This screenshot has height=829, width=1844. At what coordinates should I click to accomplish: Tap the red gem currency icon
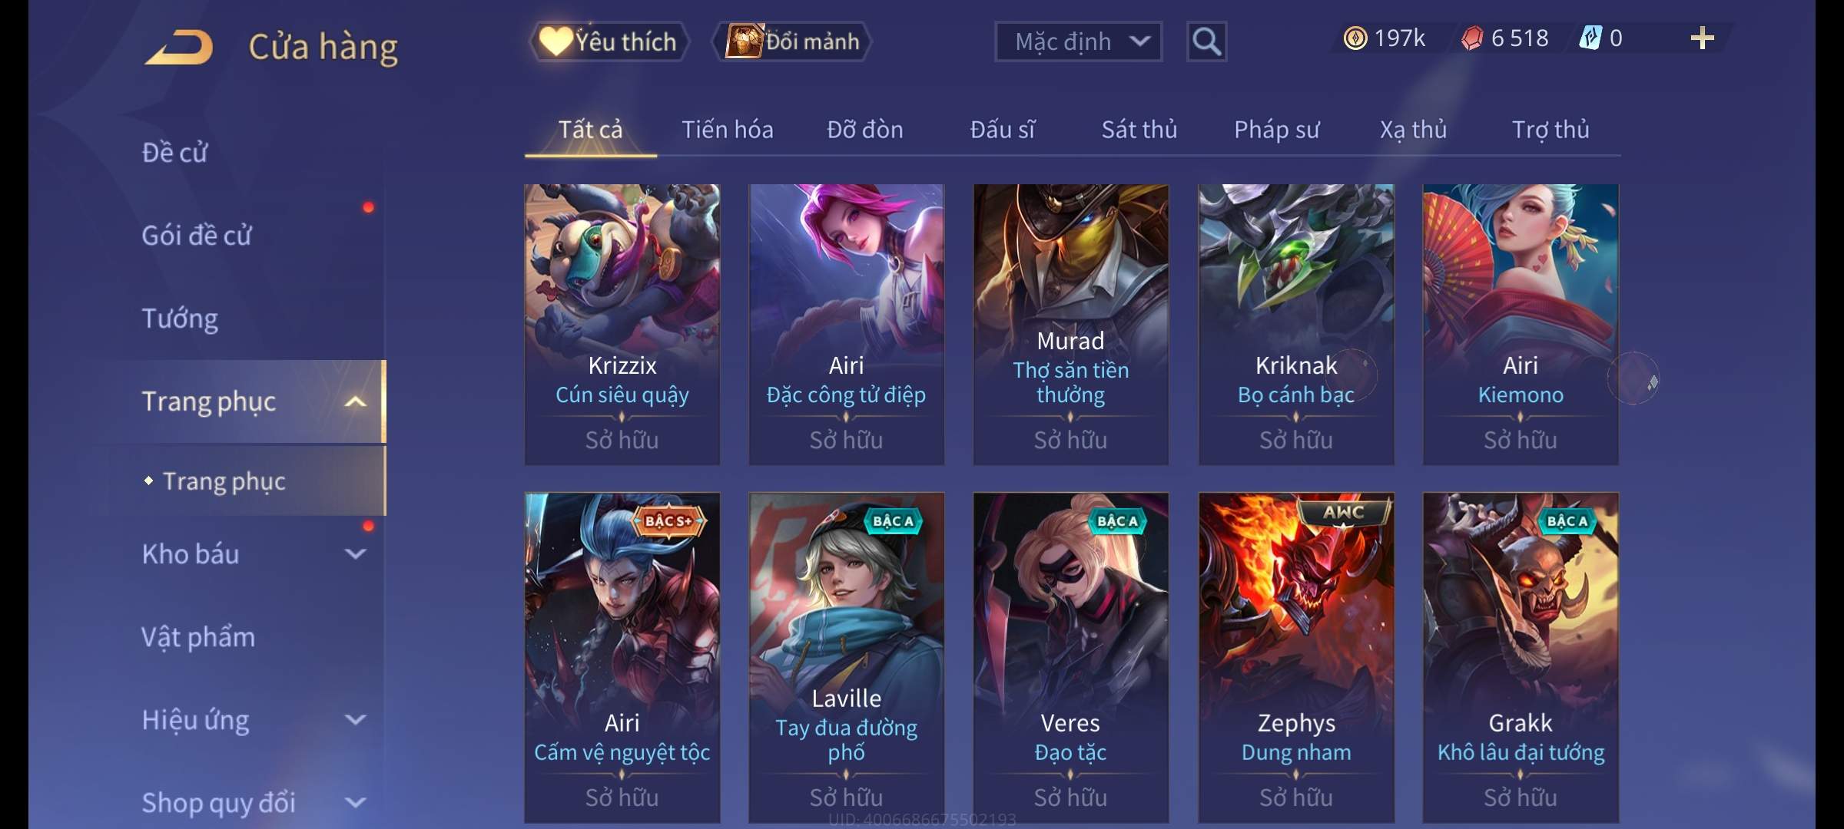coord(1472,38)
